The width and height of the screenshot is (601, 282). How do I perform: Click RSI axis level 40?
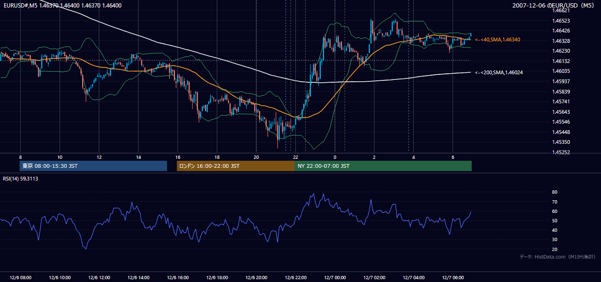click(x=554, y=230)
